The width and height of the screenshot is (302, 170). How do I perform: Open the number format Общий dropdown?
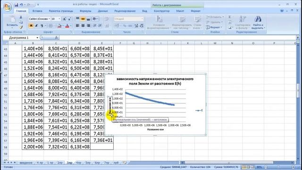pos(142,19)
